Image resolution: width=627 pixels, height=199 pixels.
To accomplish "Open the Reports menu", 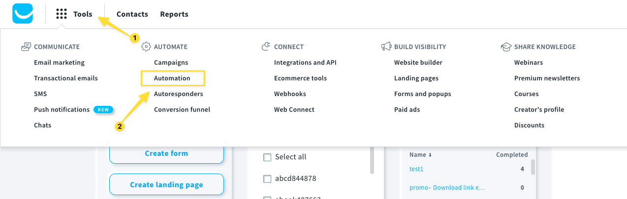I will click(174, 14).
